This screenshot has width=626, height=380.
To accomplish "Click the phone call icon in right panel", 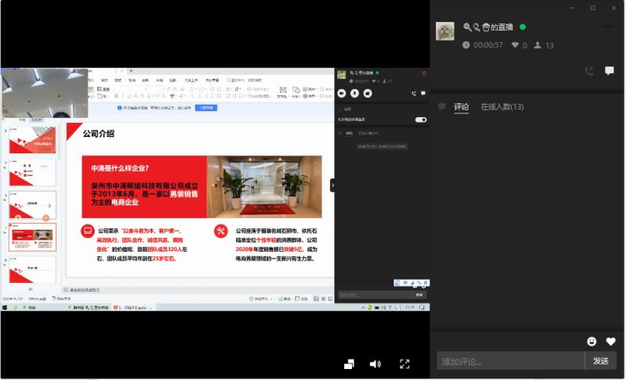I will coord(589,71).
